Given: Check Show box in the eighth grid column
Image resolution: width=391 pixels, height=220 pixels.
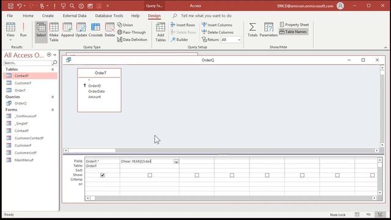Looking at the screenshot, I should pos(372,175).
